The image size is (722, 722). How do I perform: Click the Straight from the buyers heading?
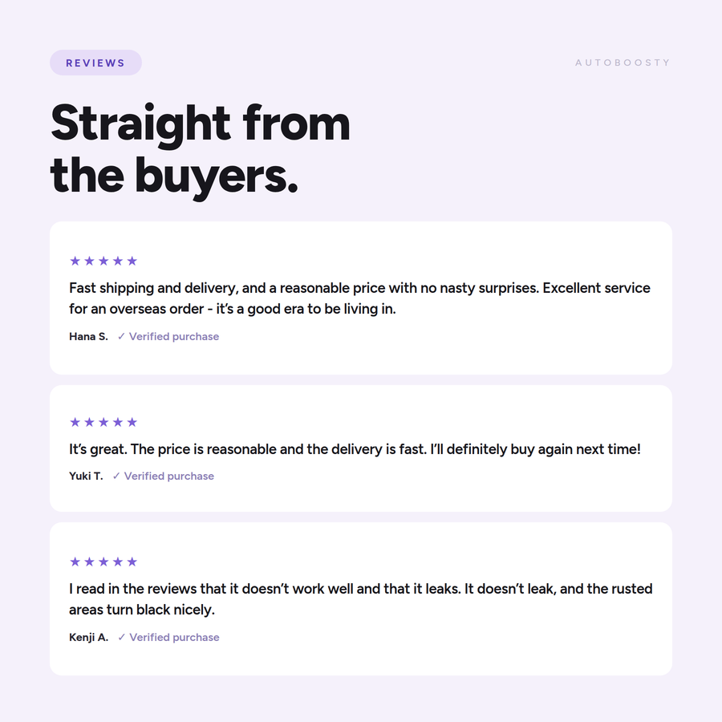pyautogui.click(x=201, y=150)
